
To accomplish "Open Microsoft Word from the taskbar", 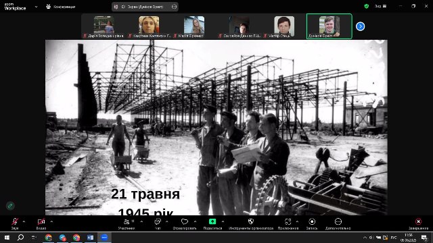I will coord(90,237).
